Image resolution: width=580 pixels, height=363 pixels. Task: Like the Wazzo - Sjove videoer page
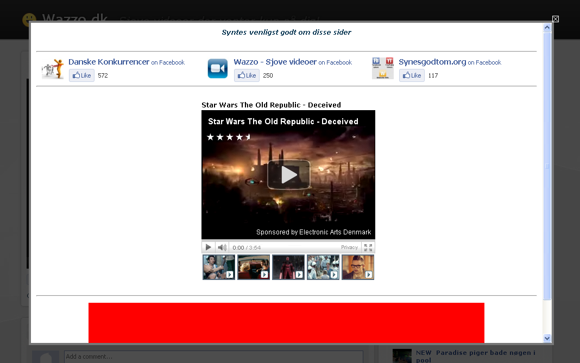click(247, 75)
